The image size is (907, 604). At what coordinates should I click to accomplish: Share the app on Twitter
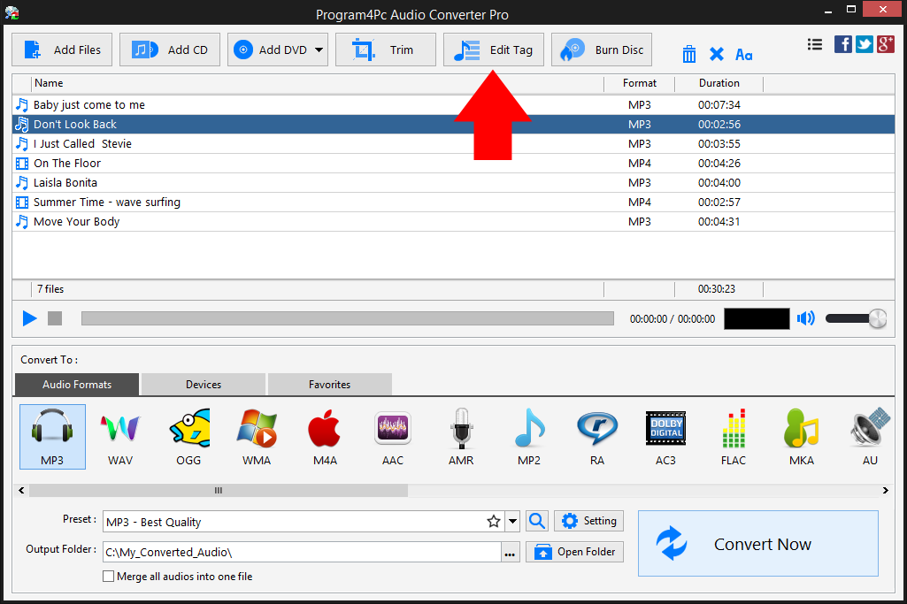coord(864,43)
